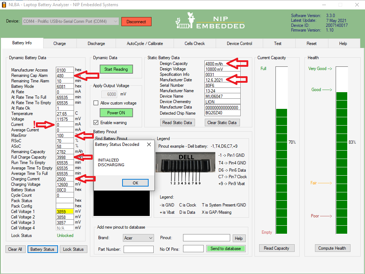Screen dimensions: 365x274
Task: Open the Help tab
Action: pos(343,44)
